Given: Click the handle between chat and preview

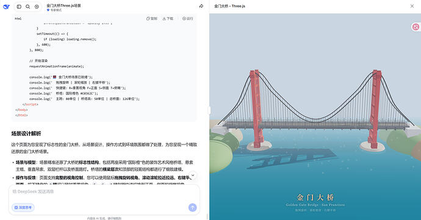Looking at the screenshot, I should point(209,110).
